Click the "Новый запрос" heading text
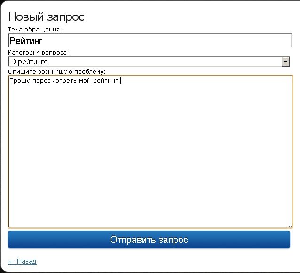This screenshot has width=300, height=273. [46, 17]
